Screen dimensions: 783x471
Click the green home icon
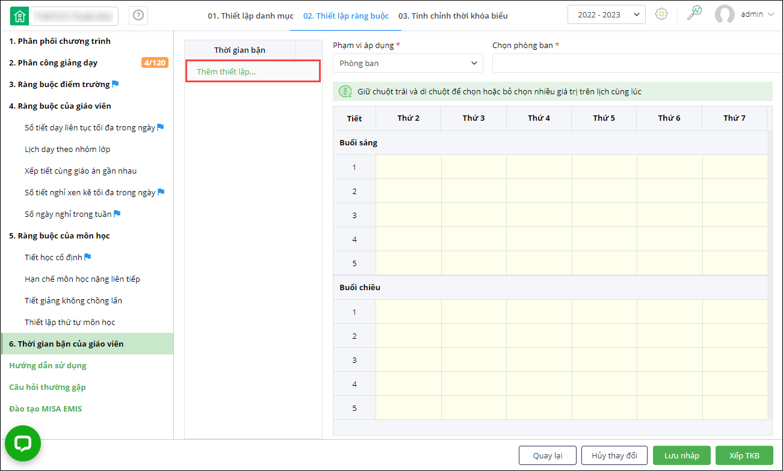(20, 16)
